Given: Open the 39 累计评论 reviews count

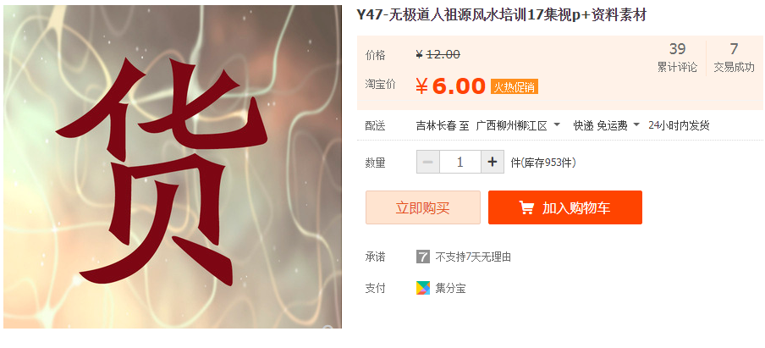Looking at the screenshot, I should coord(677,58).
